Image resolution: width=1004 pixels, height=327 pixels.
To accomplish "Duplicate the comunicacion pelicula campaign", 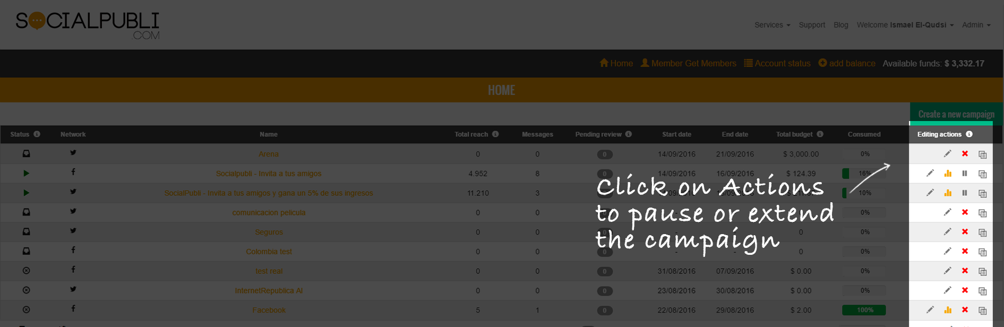I will tap(982, 213).
